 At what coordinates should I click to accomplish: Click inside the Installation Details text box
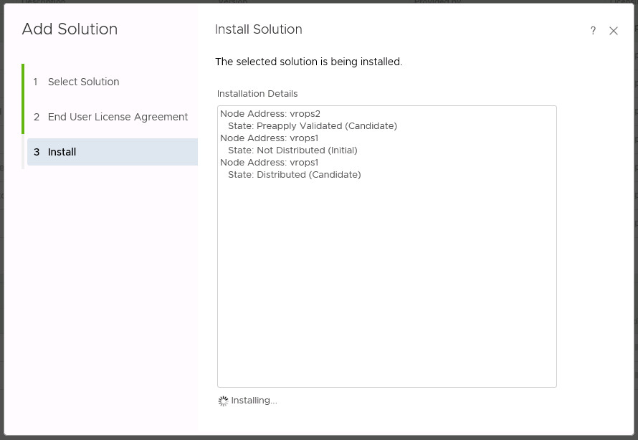tap(386, 287)
